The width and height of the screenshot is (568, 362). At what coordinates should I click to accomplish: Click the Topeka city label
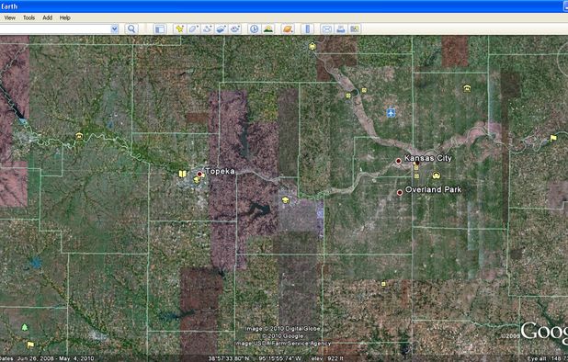click(x=221, y=171)
